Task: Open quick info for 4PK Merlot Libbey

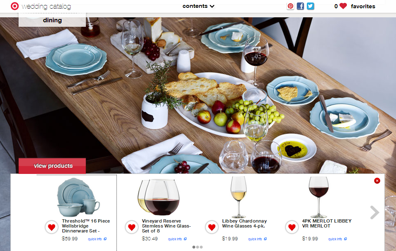Action: pos(337,239)
